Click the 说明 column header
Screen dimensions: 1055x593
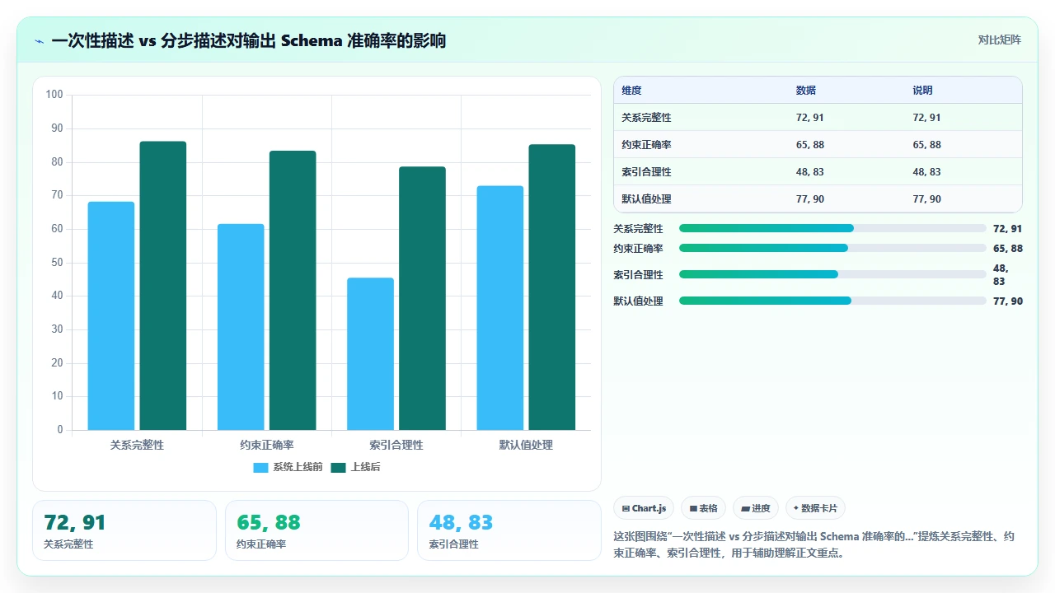[922, 91]
